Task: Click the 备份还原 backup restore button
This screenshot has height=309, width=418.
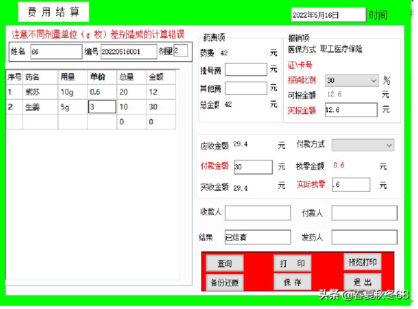Action: (225, 282)
